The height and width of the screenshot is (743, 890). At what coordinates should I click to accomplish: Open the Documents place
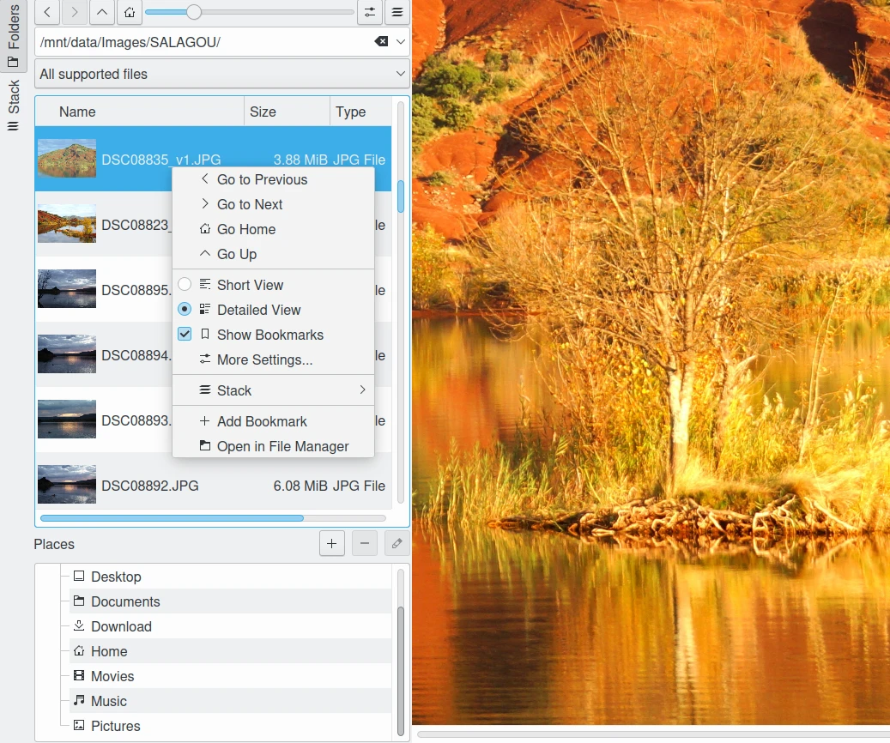click(125, 601)
